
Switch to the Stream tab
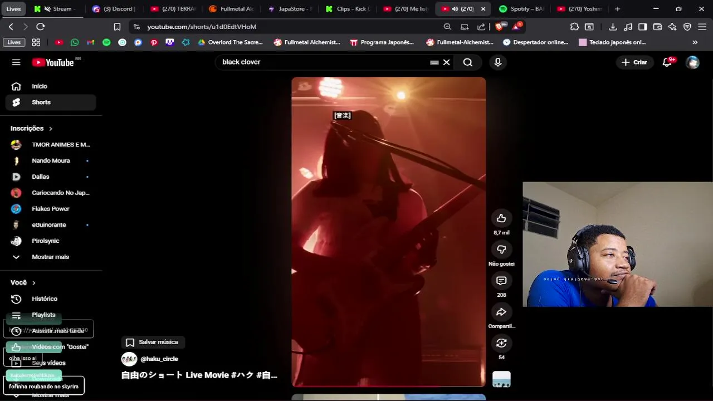(56, 9)
